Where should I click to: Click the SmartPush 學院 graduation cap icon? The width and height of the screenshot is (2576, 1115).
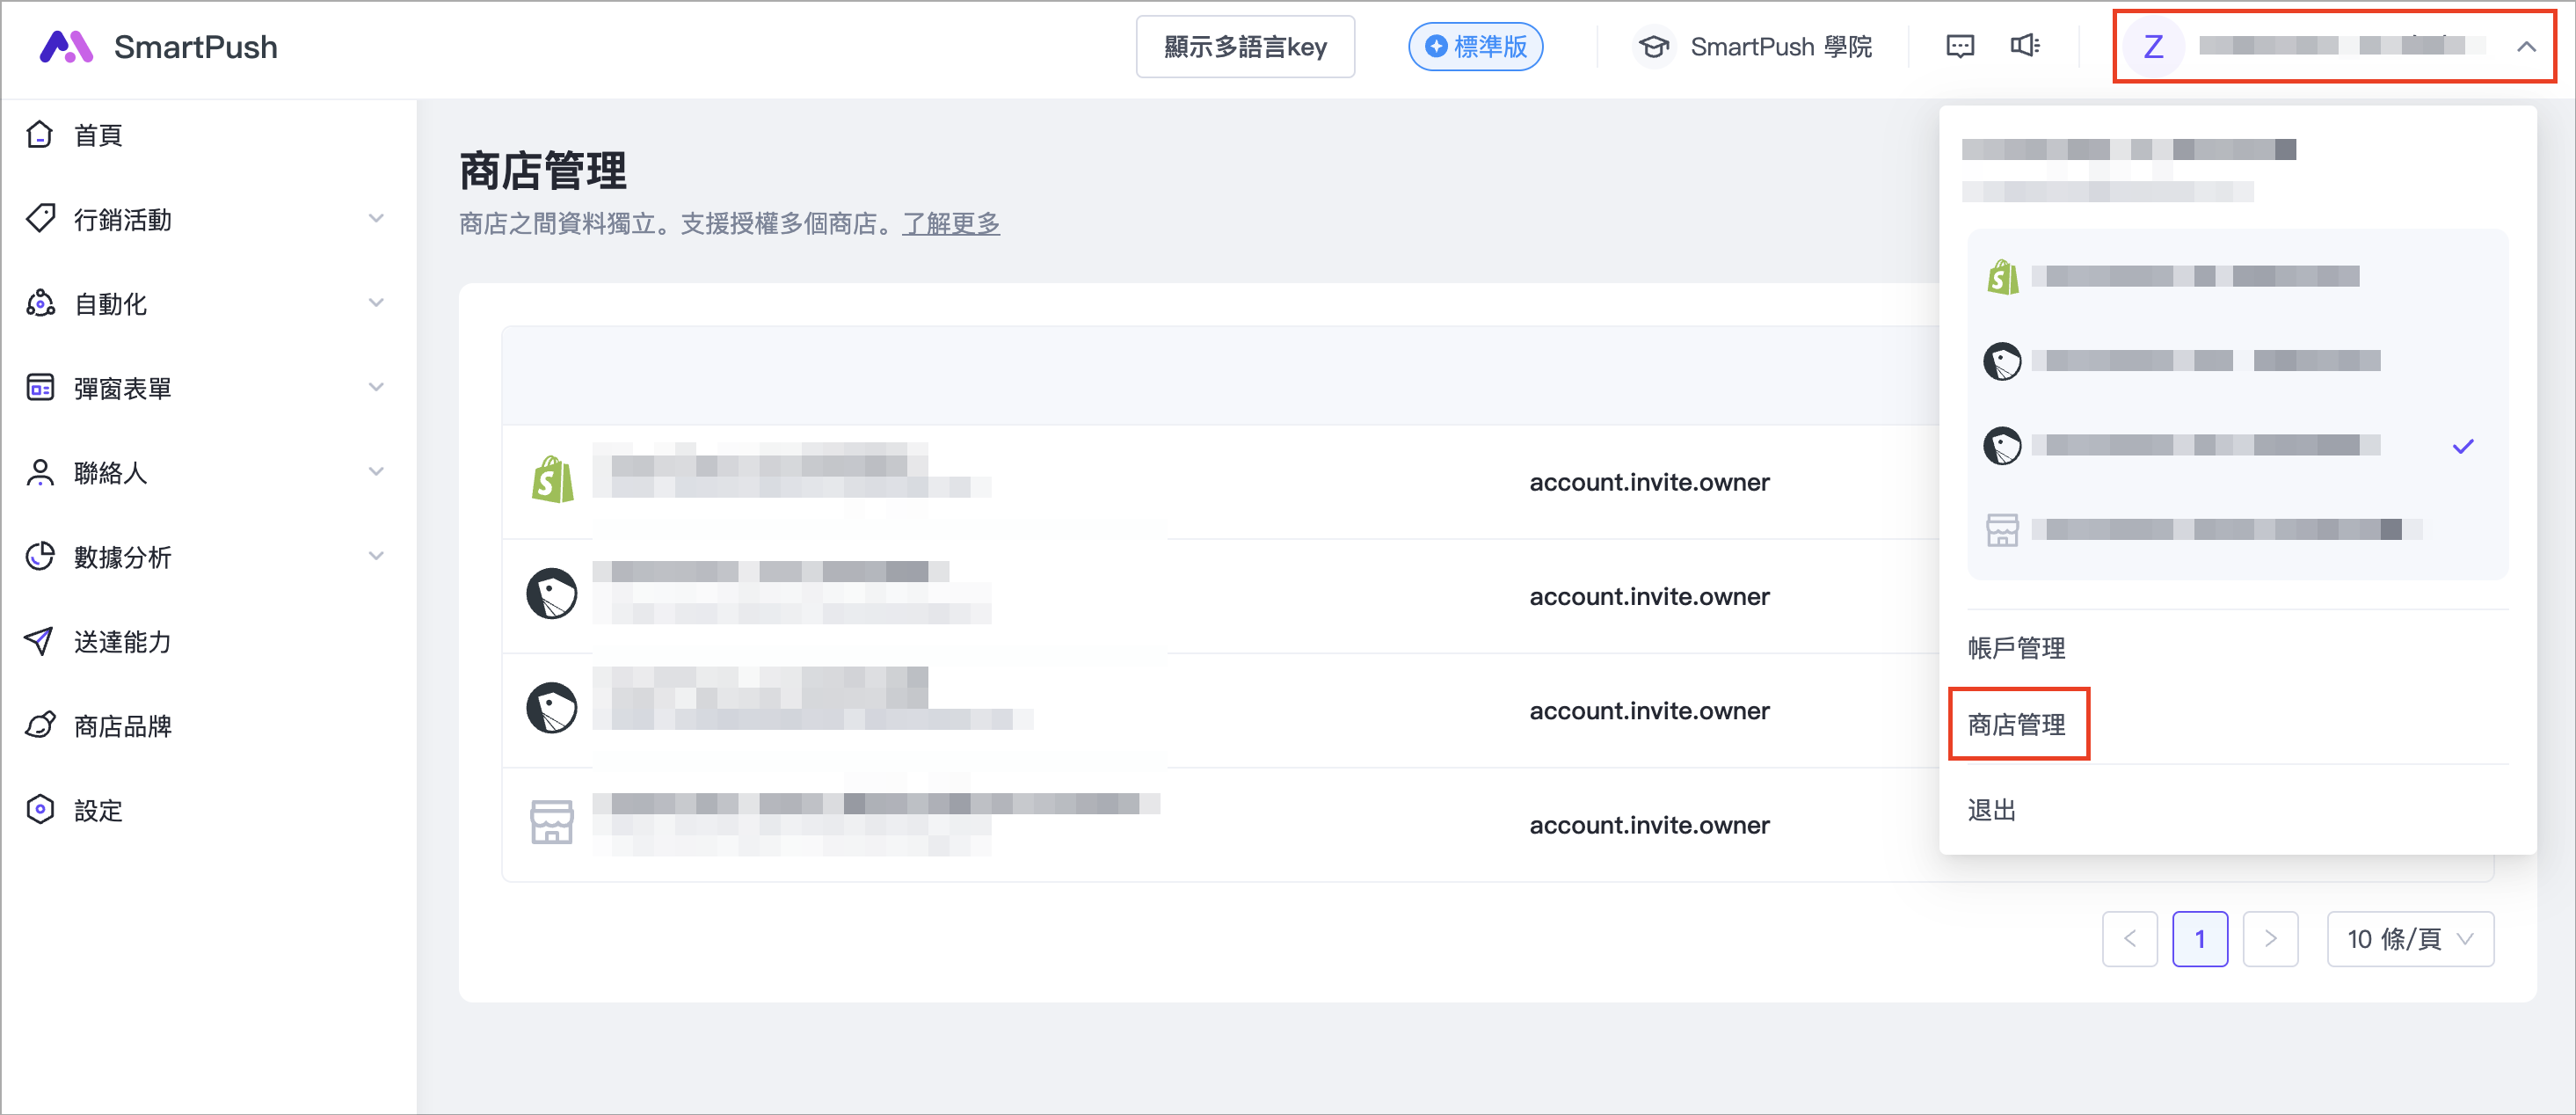(1654, 47)
